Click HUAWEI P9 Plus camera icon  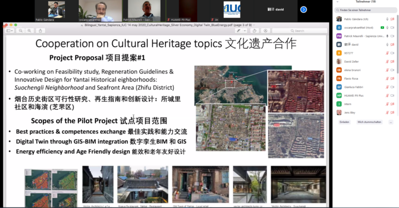click(392, 95)
